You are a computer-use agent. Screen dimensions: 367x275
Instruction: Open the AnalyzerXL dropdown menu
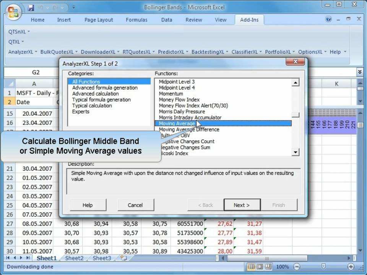(23, 52)
